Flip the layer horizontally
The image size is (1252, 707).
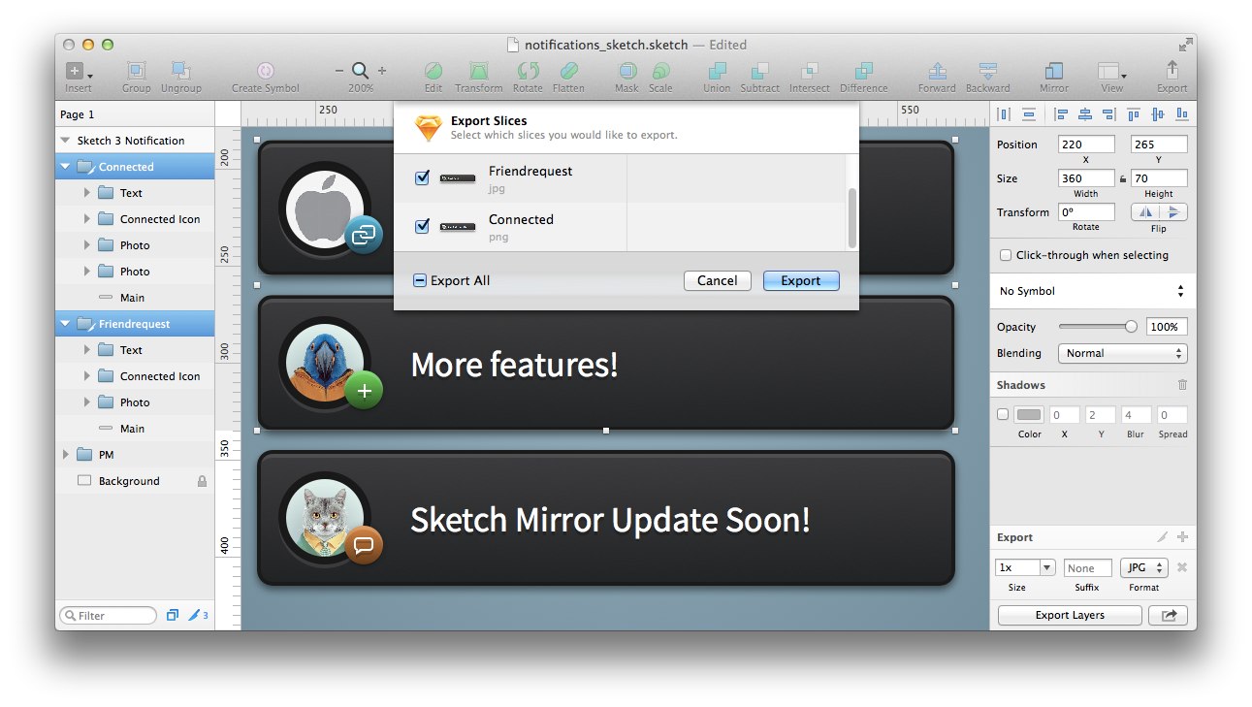(x=1147, y=212)
